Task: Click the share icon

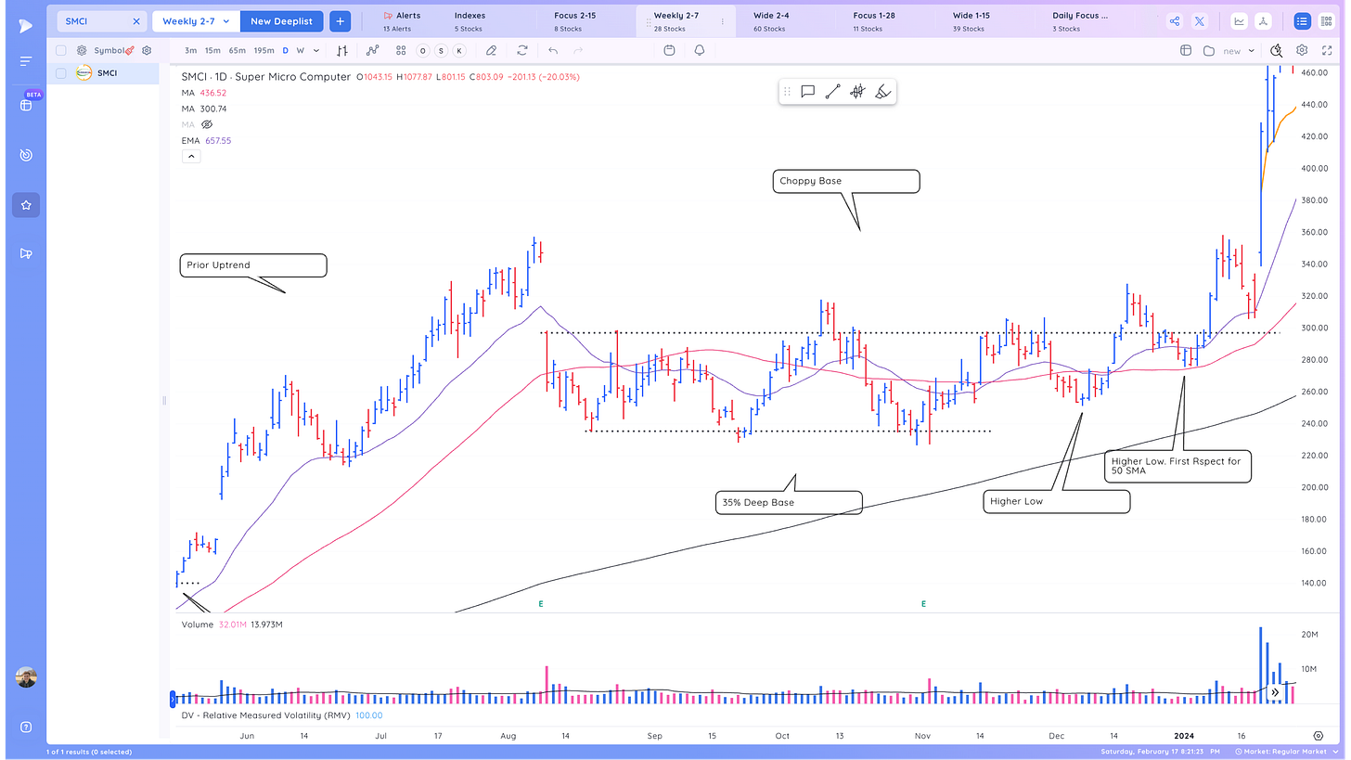Action: [x=1175, y=20]
